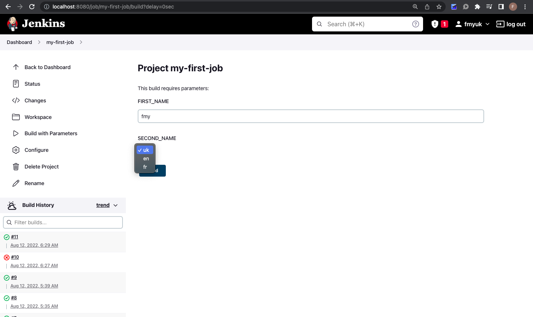This screenshot has width=533, height=317.
Task: Click the browser address bar URL
Action: (113, 7)
